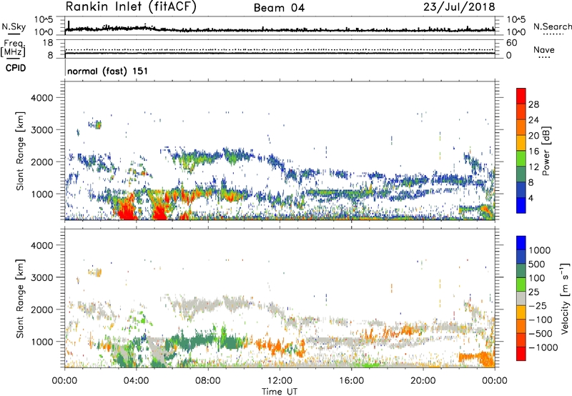Click the "60" Nave axis label

(x=511, y=43)
